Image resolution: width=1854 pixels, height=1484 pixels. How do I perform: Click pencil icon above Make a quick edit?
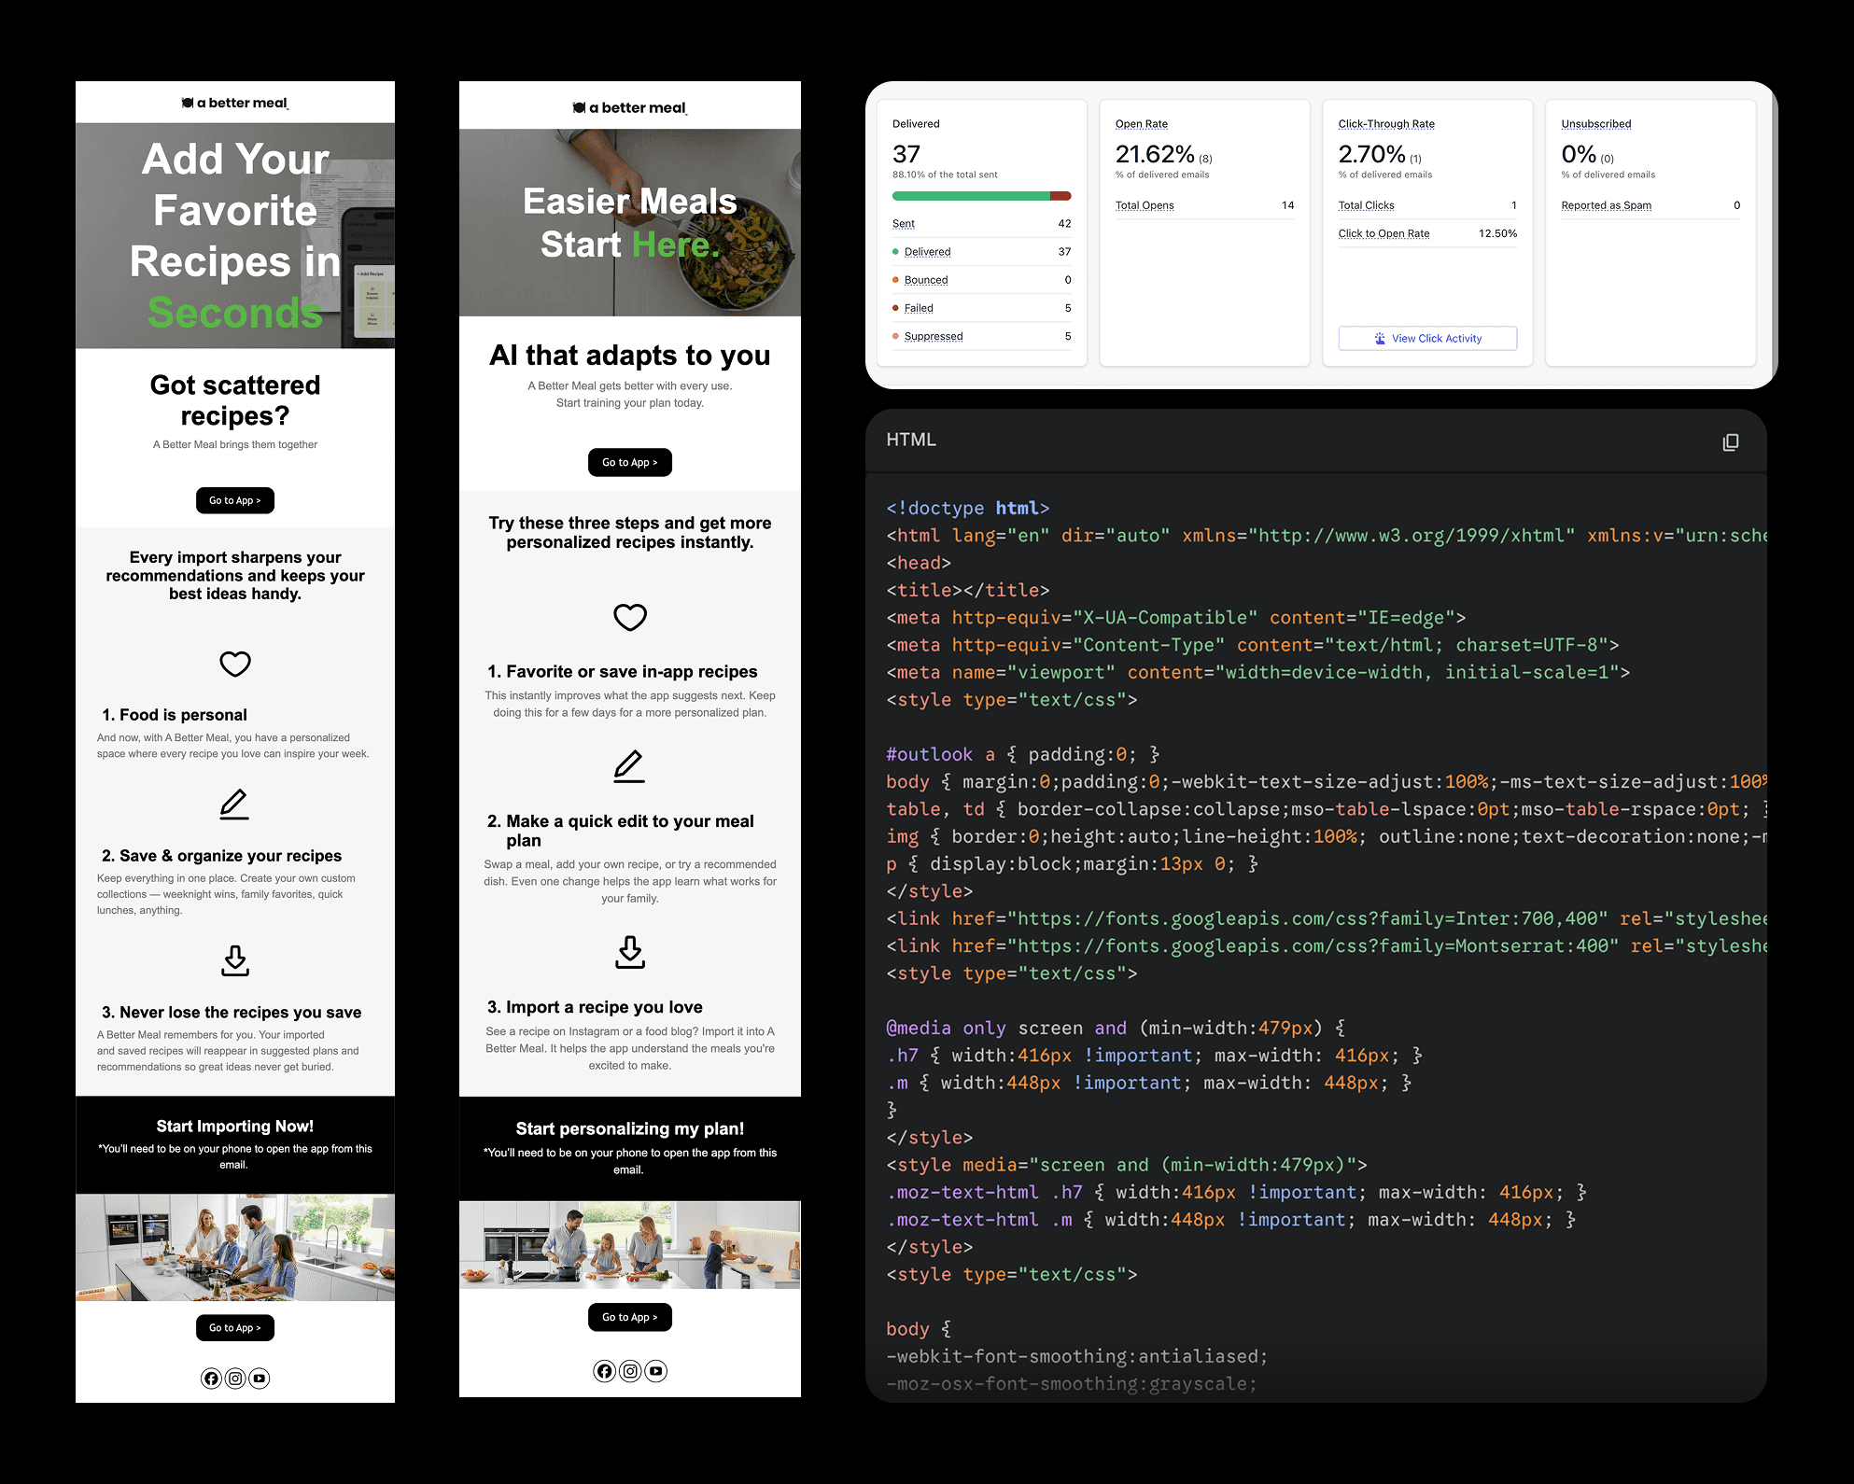tap(629, 766)
